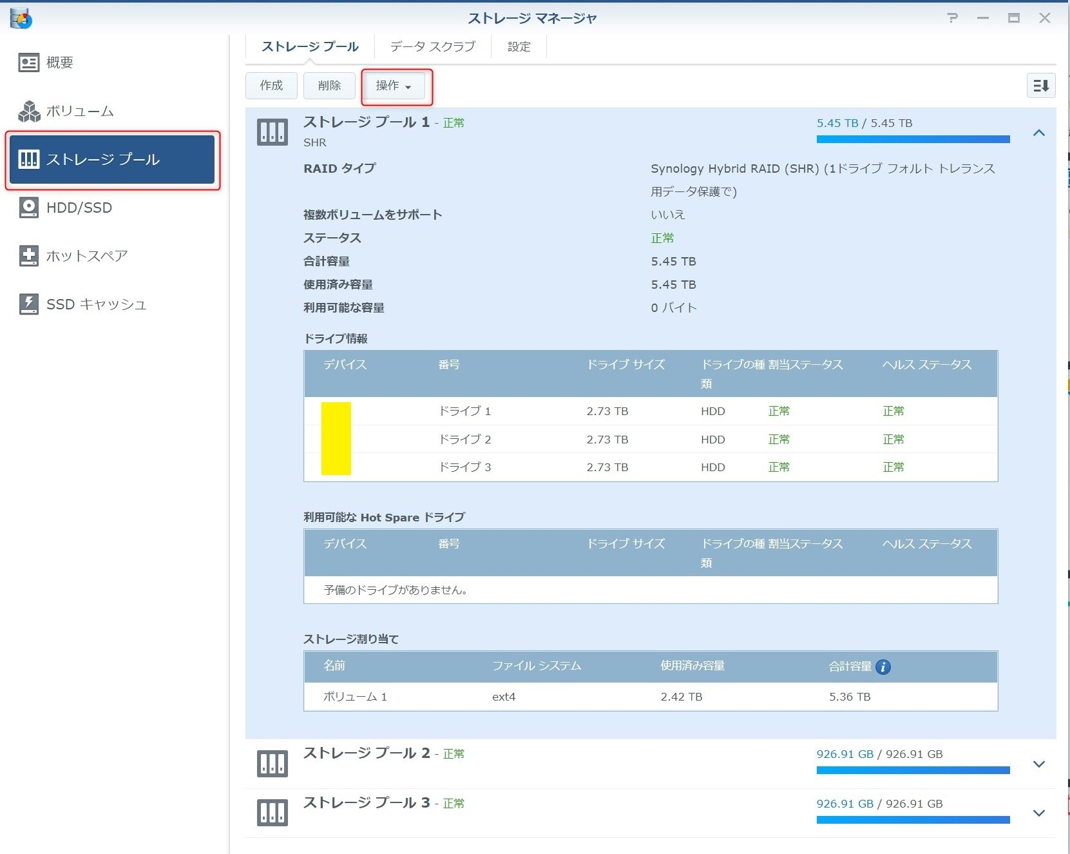Open ホットスペア hot spare icon
Image resolution: width=1070 pixels, height=854 pixels.
28,256
